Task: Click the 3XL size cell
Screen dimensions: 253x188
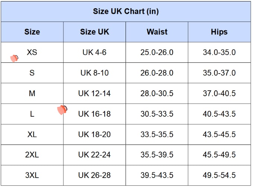Action: click(32, 175)
